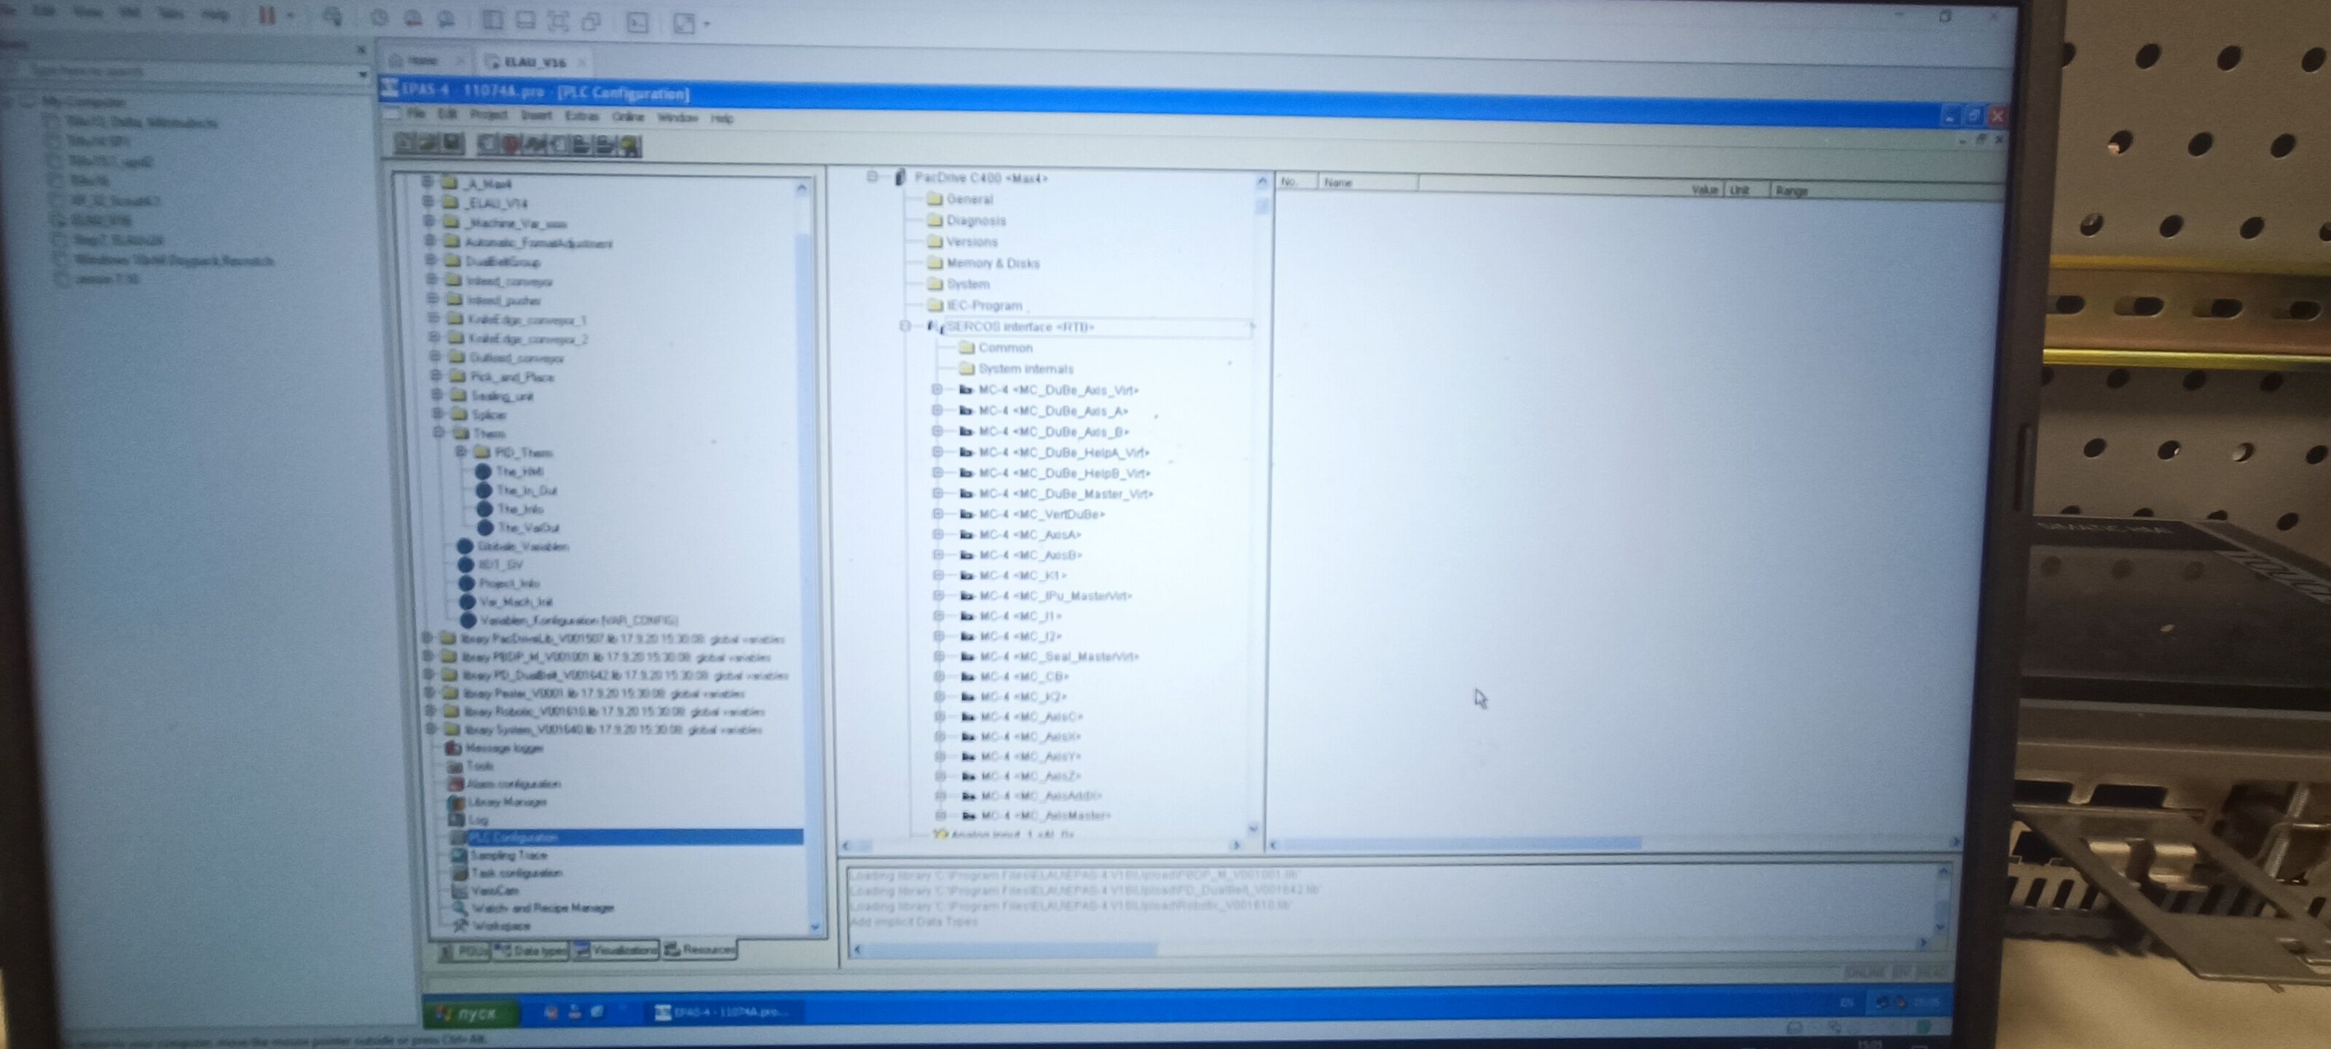This screenshot has width=2331, height=1049.
Task: Click VMware snapshot clock icon
Action: click(379, 18)
